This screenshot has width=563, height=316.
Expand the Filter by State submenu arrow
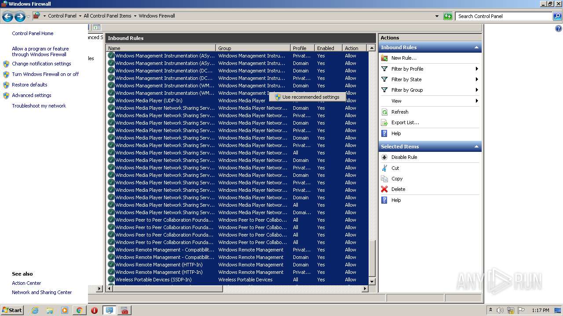[477, 79]
